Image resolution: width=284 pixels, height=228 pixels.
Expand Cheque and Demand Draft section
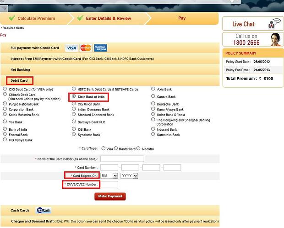[x=110, y=221]
